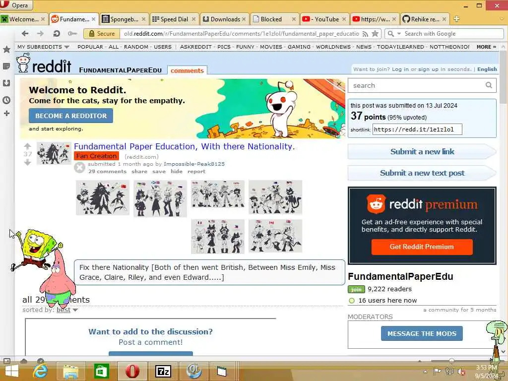Switch to the Blocked tab
This screenshot has width=508, height=381.
[274, 19]
